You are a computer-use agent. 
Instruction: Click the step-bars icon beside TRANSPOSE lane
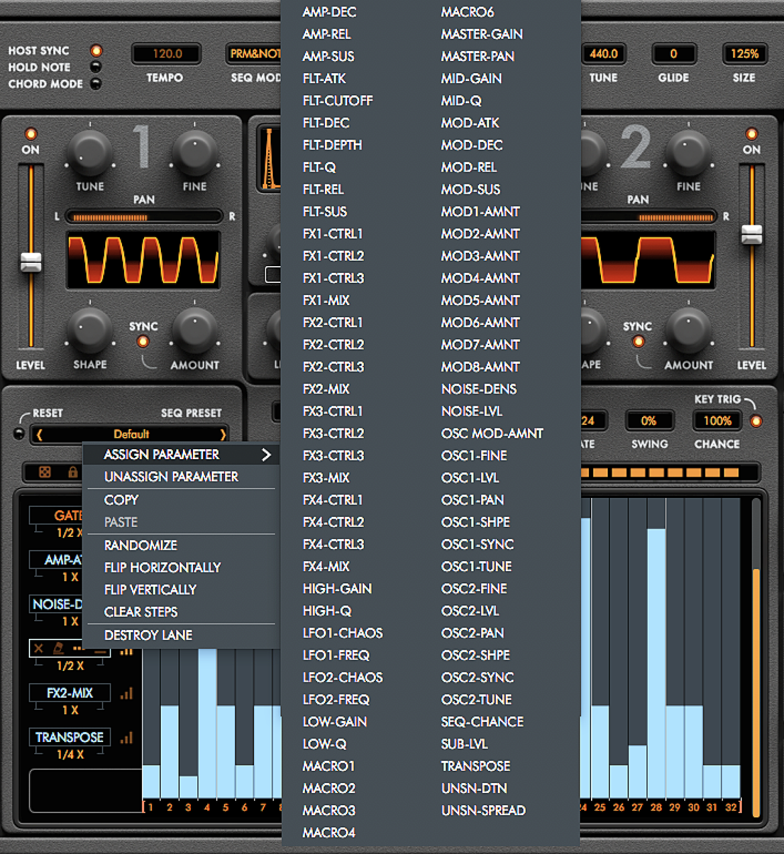coord(127,737)
